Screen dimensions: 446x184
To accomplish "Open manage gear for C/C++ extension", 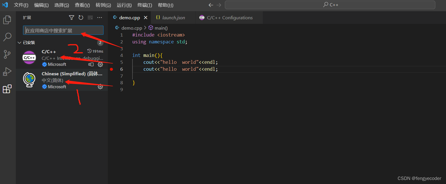I will click(100, 64).
